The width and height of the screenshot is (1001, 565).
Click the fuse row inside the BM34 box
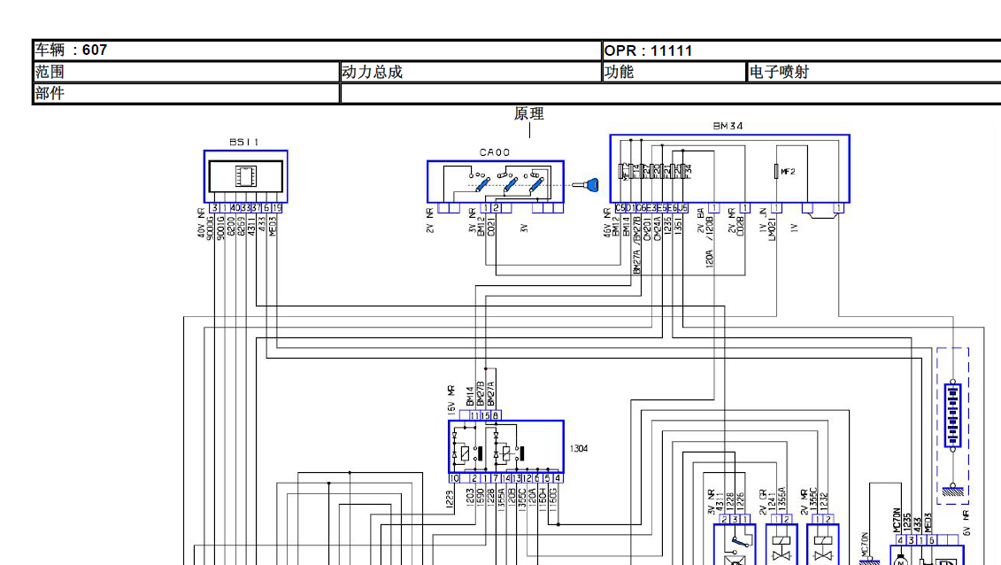coord(655,170)
